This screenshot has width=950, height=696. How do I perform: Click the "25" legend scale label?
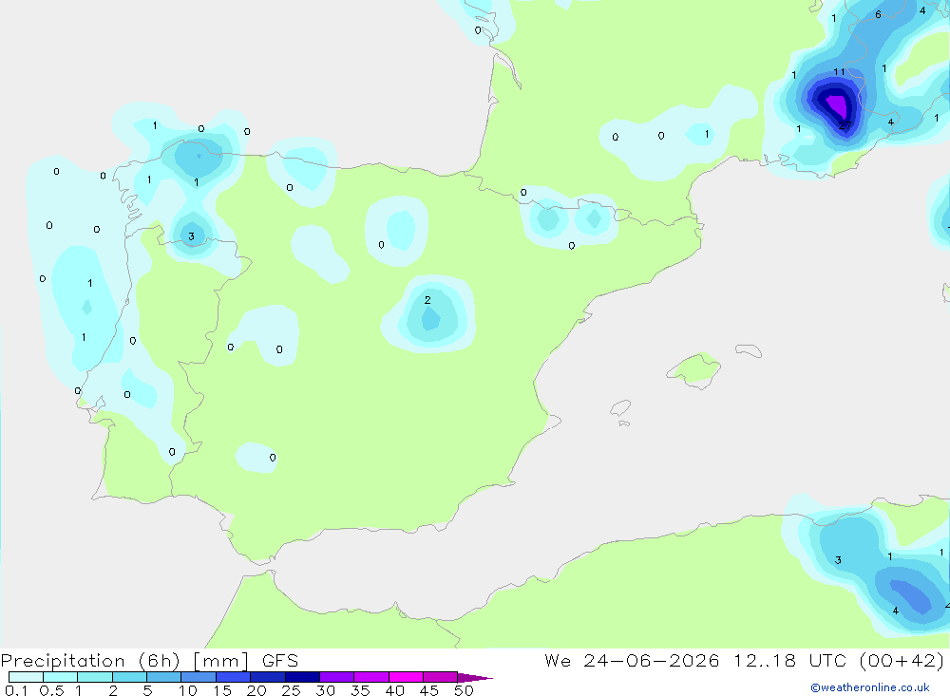[x=291, y=690]
